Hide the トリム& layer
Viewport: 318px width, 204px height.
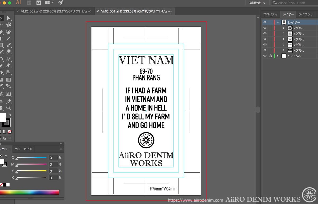[265, 56]
